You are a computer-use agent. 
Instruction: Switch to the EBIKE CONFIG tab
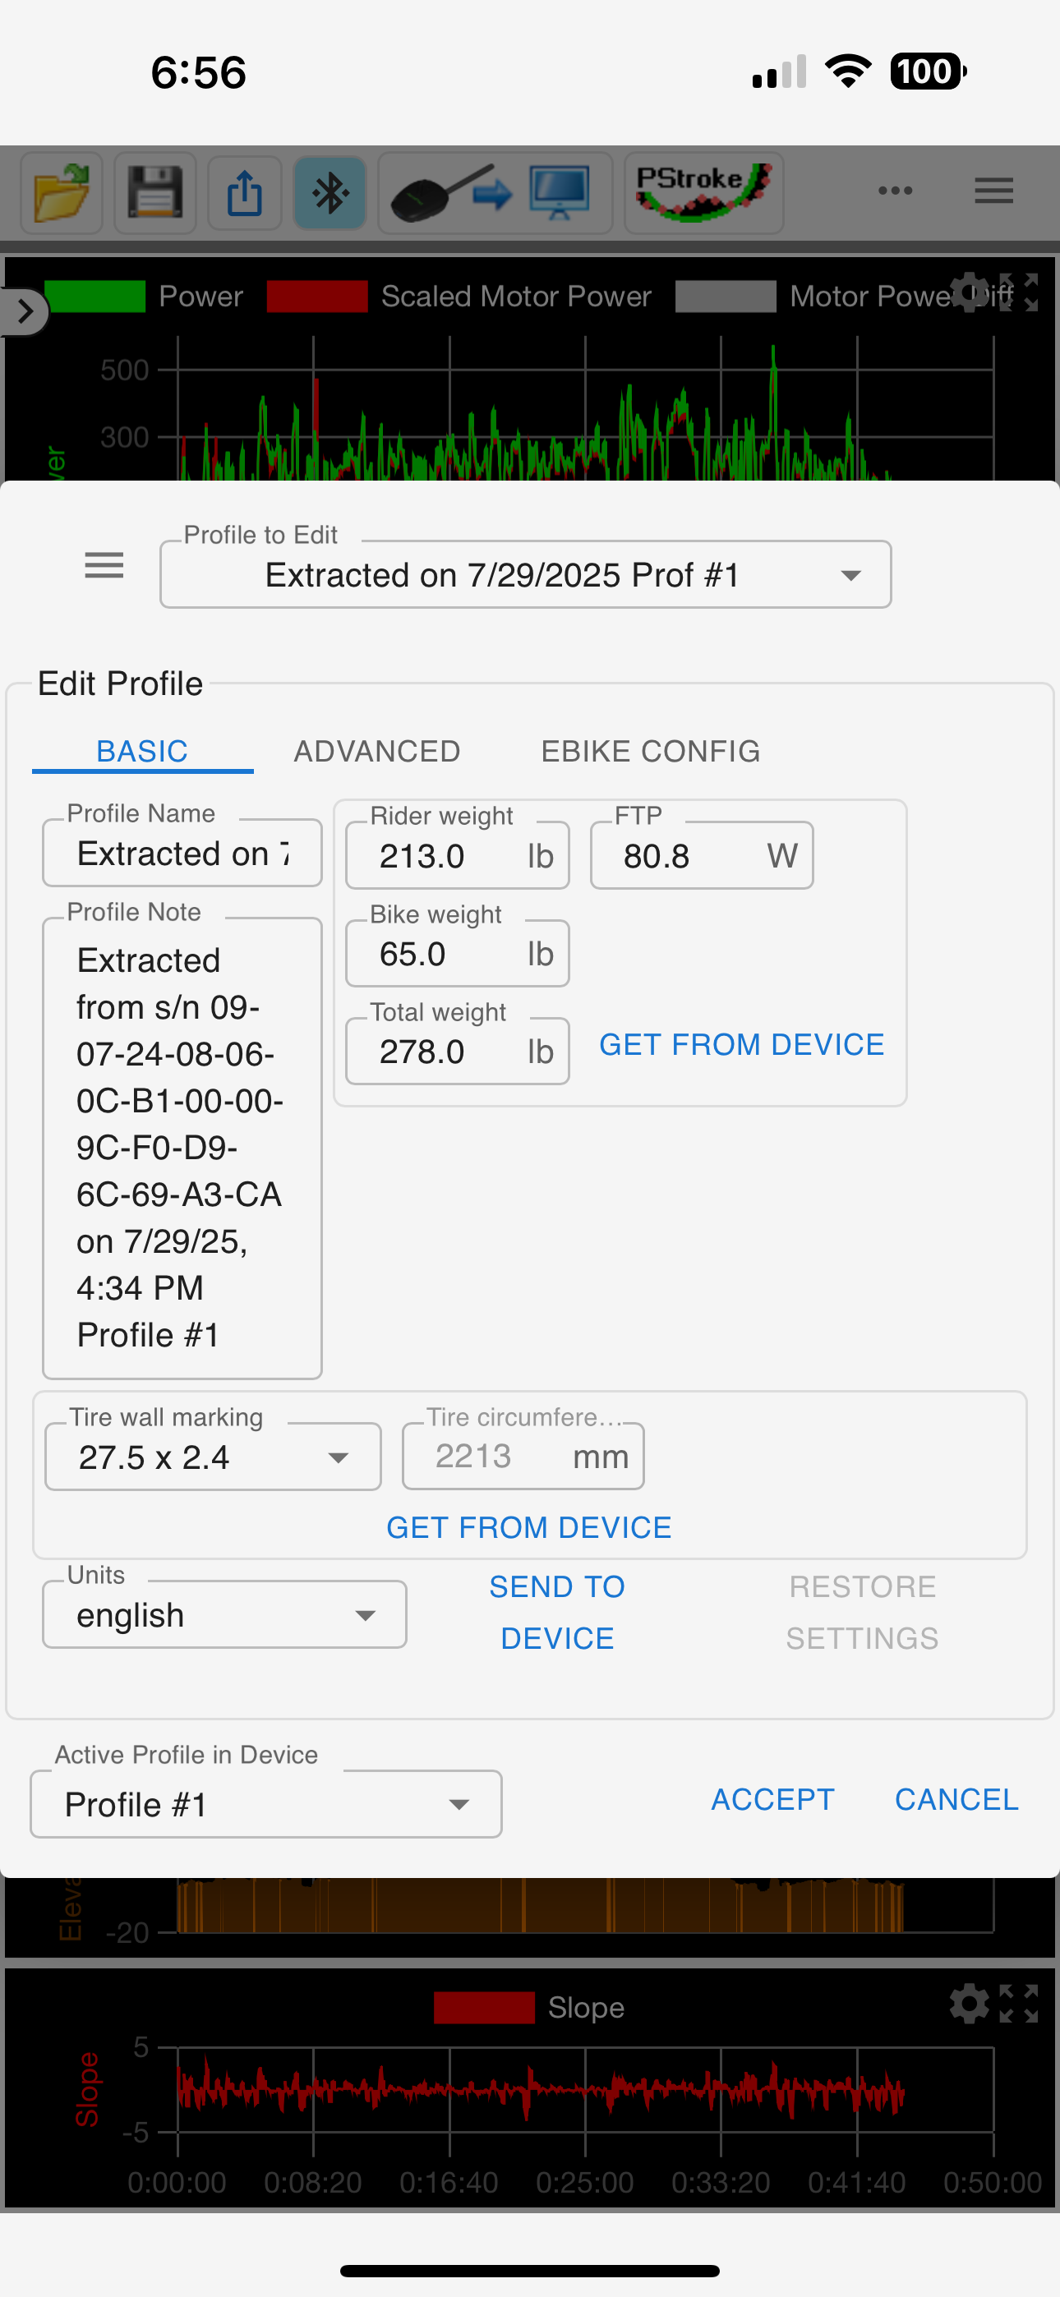pos(651,751)
